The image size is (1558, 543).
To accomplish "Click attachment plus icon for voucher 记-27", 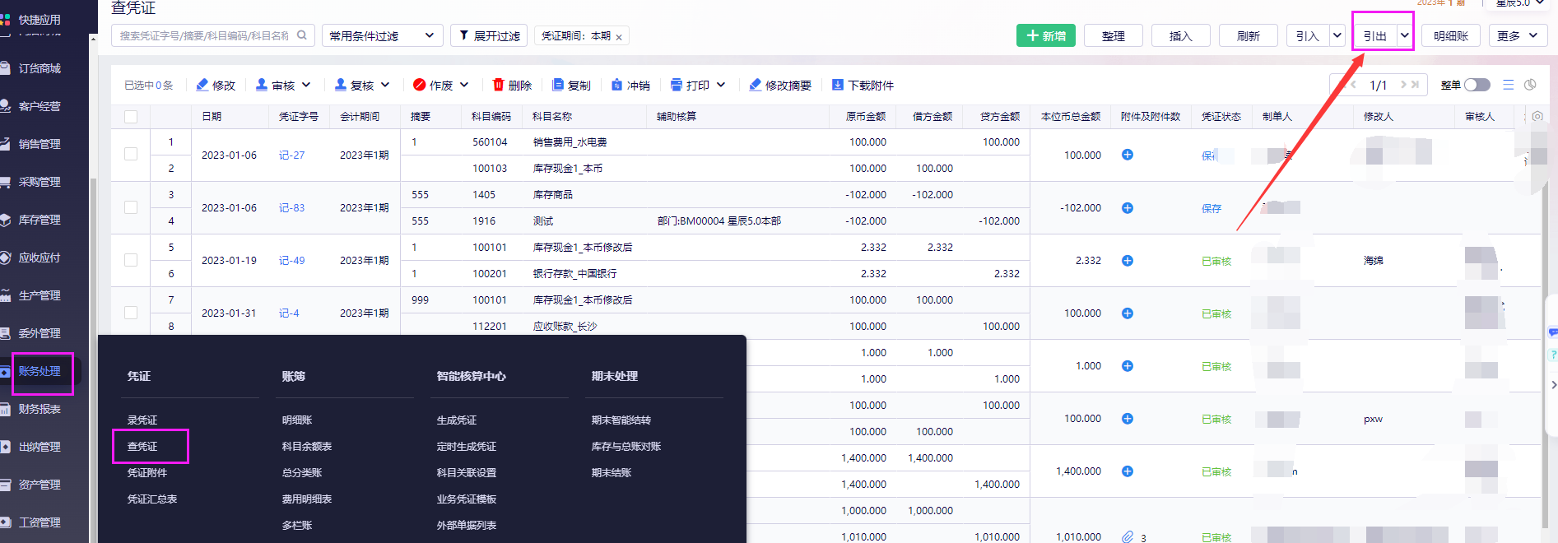I will coord(1128,155).
